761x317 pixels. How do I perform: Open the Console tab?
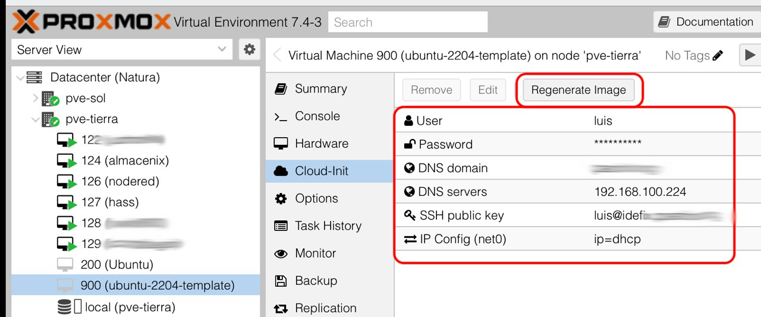[x=317, y=116]
